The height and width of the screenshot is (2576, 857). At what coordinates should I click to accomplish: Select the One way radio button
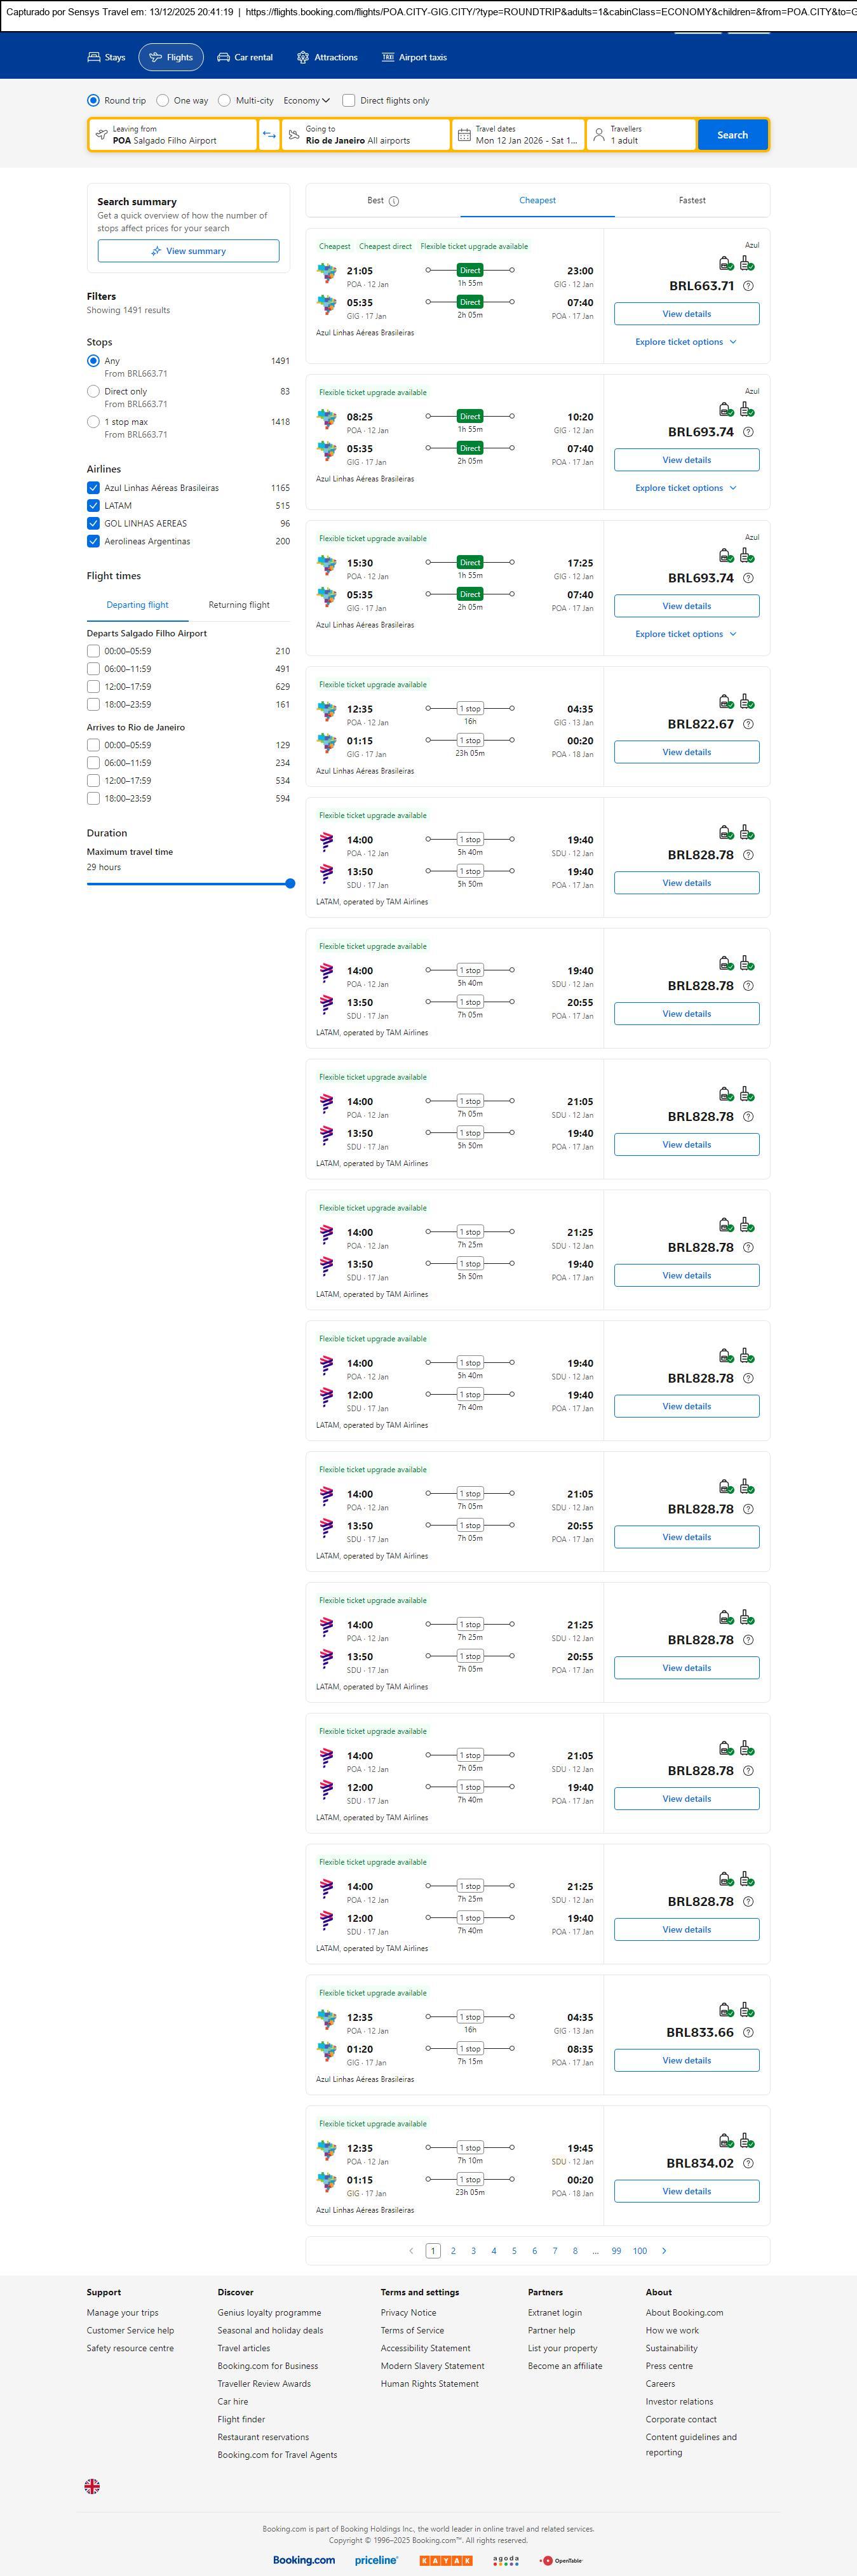tap(163, 101)
